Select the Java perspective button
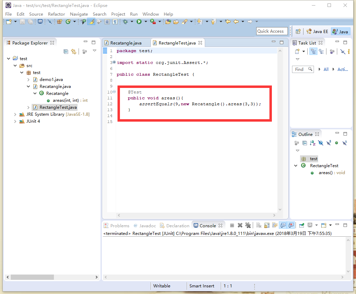The width and height of the screenshot is (356, 294). pyautogui.click(x=340, y=32)
